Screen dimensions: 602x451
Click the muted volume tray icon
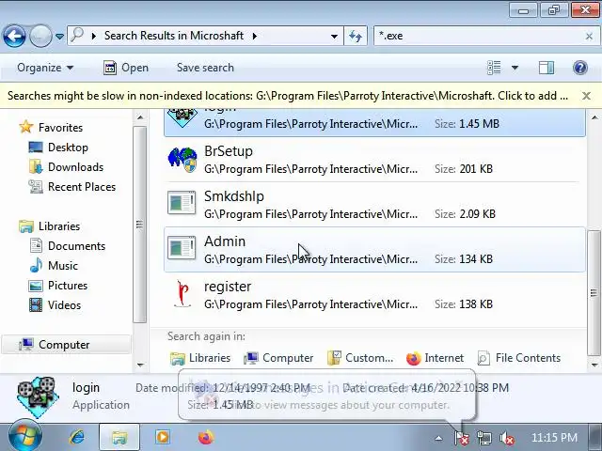pos(507,438)
